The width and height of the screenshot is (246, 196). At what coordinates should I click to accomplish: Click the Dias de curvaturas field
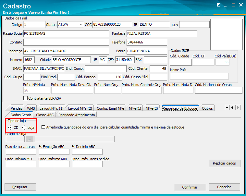pos(21,152)
